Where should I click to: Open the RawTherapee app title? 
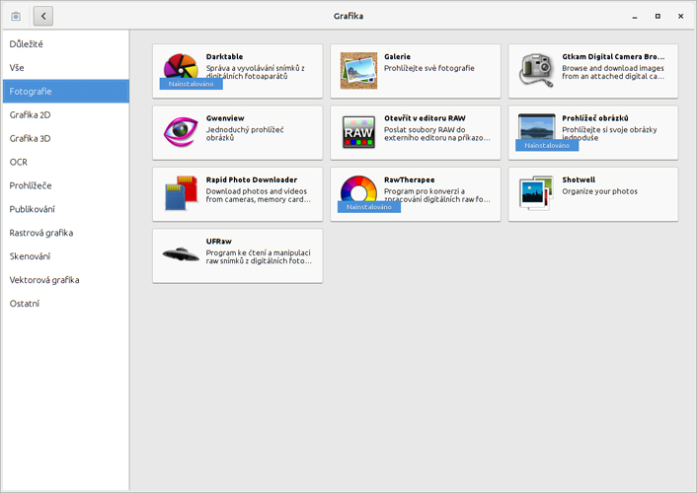point(410,179)
